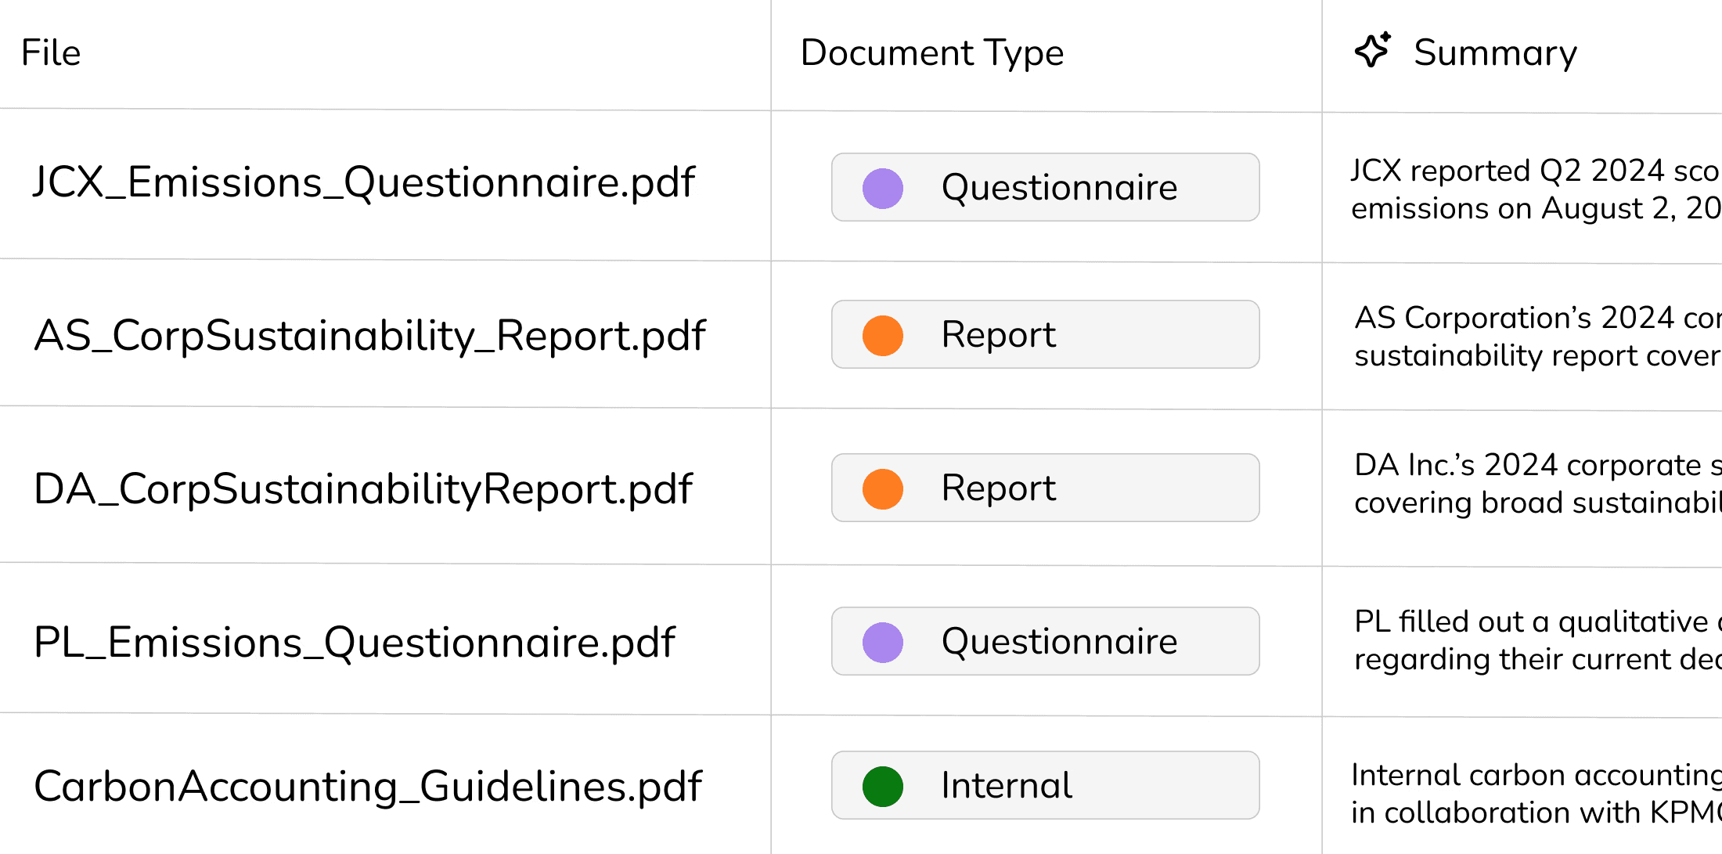Click the Summary column header
This screenshot has width=1722, height=854.
click(x=1495, y=53)
